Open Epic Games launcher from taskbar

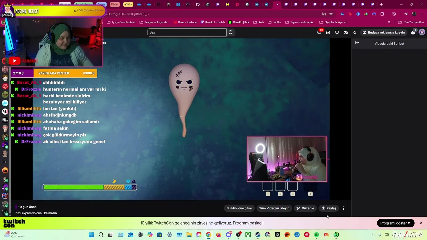point(277,235)
